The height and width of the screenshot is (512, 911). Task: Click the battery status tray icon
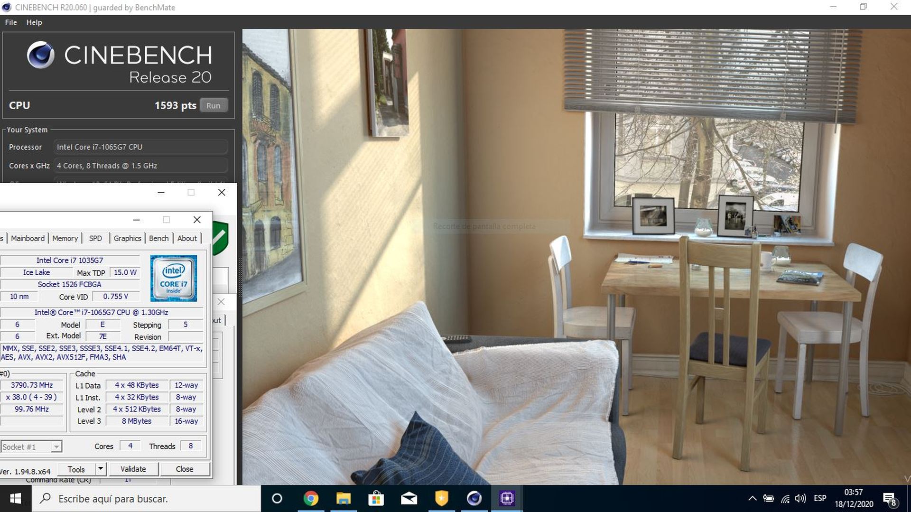(x=769, y=499)
